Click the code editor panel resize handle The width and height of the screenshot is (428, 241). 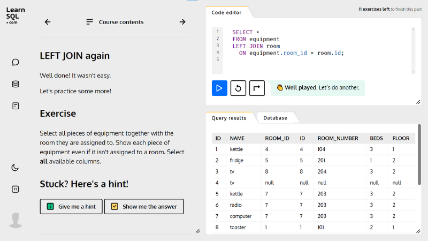tap(418, 102)
